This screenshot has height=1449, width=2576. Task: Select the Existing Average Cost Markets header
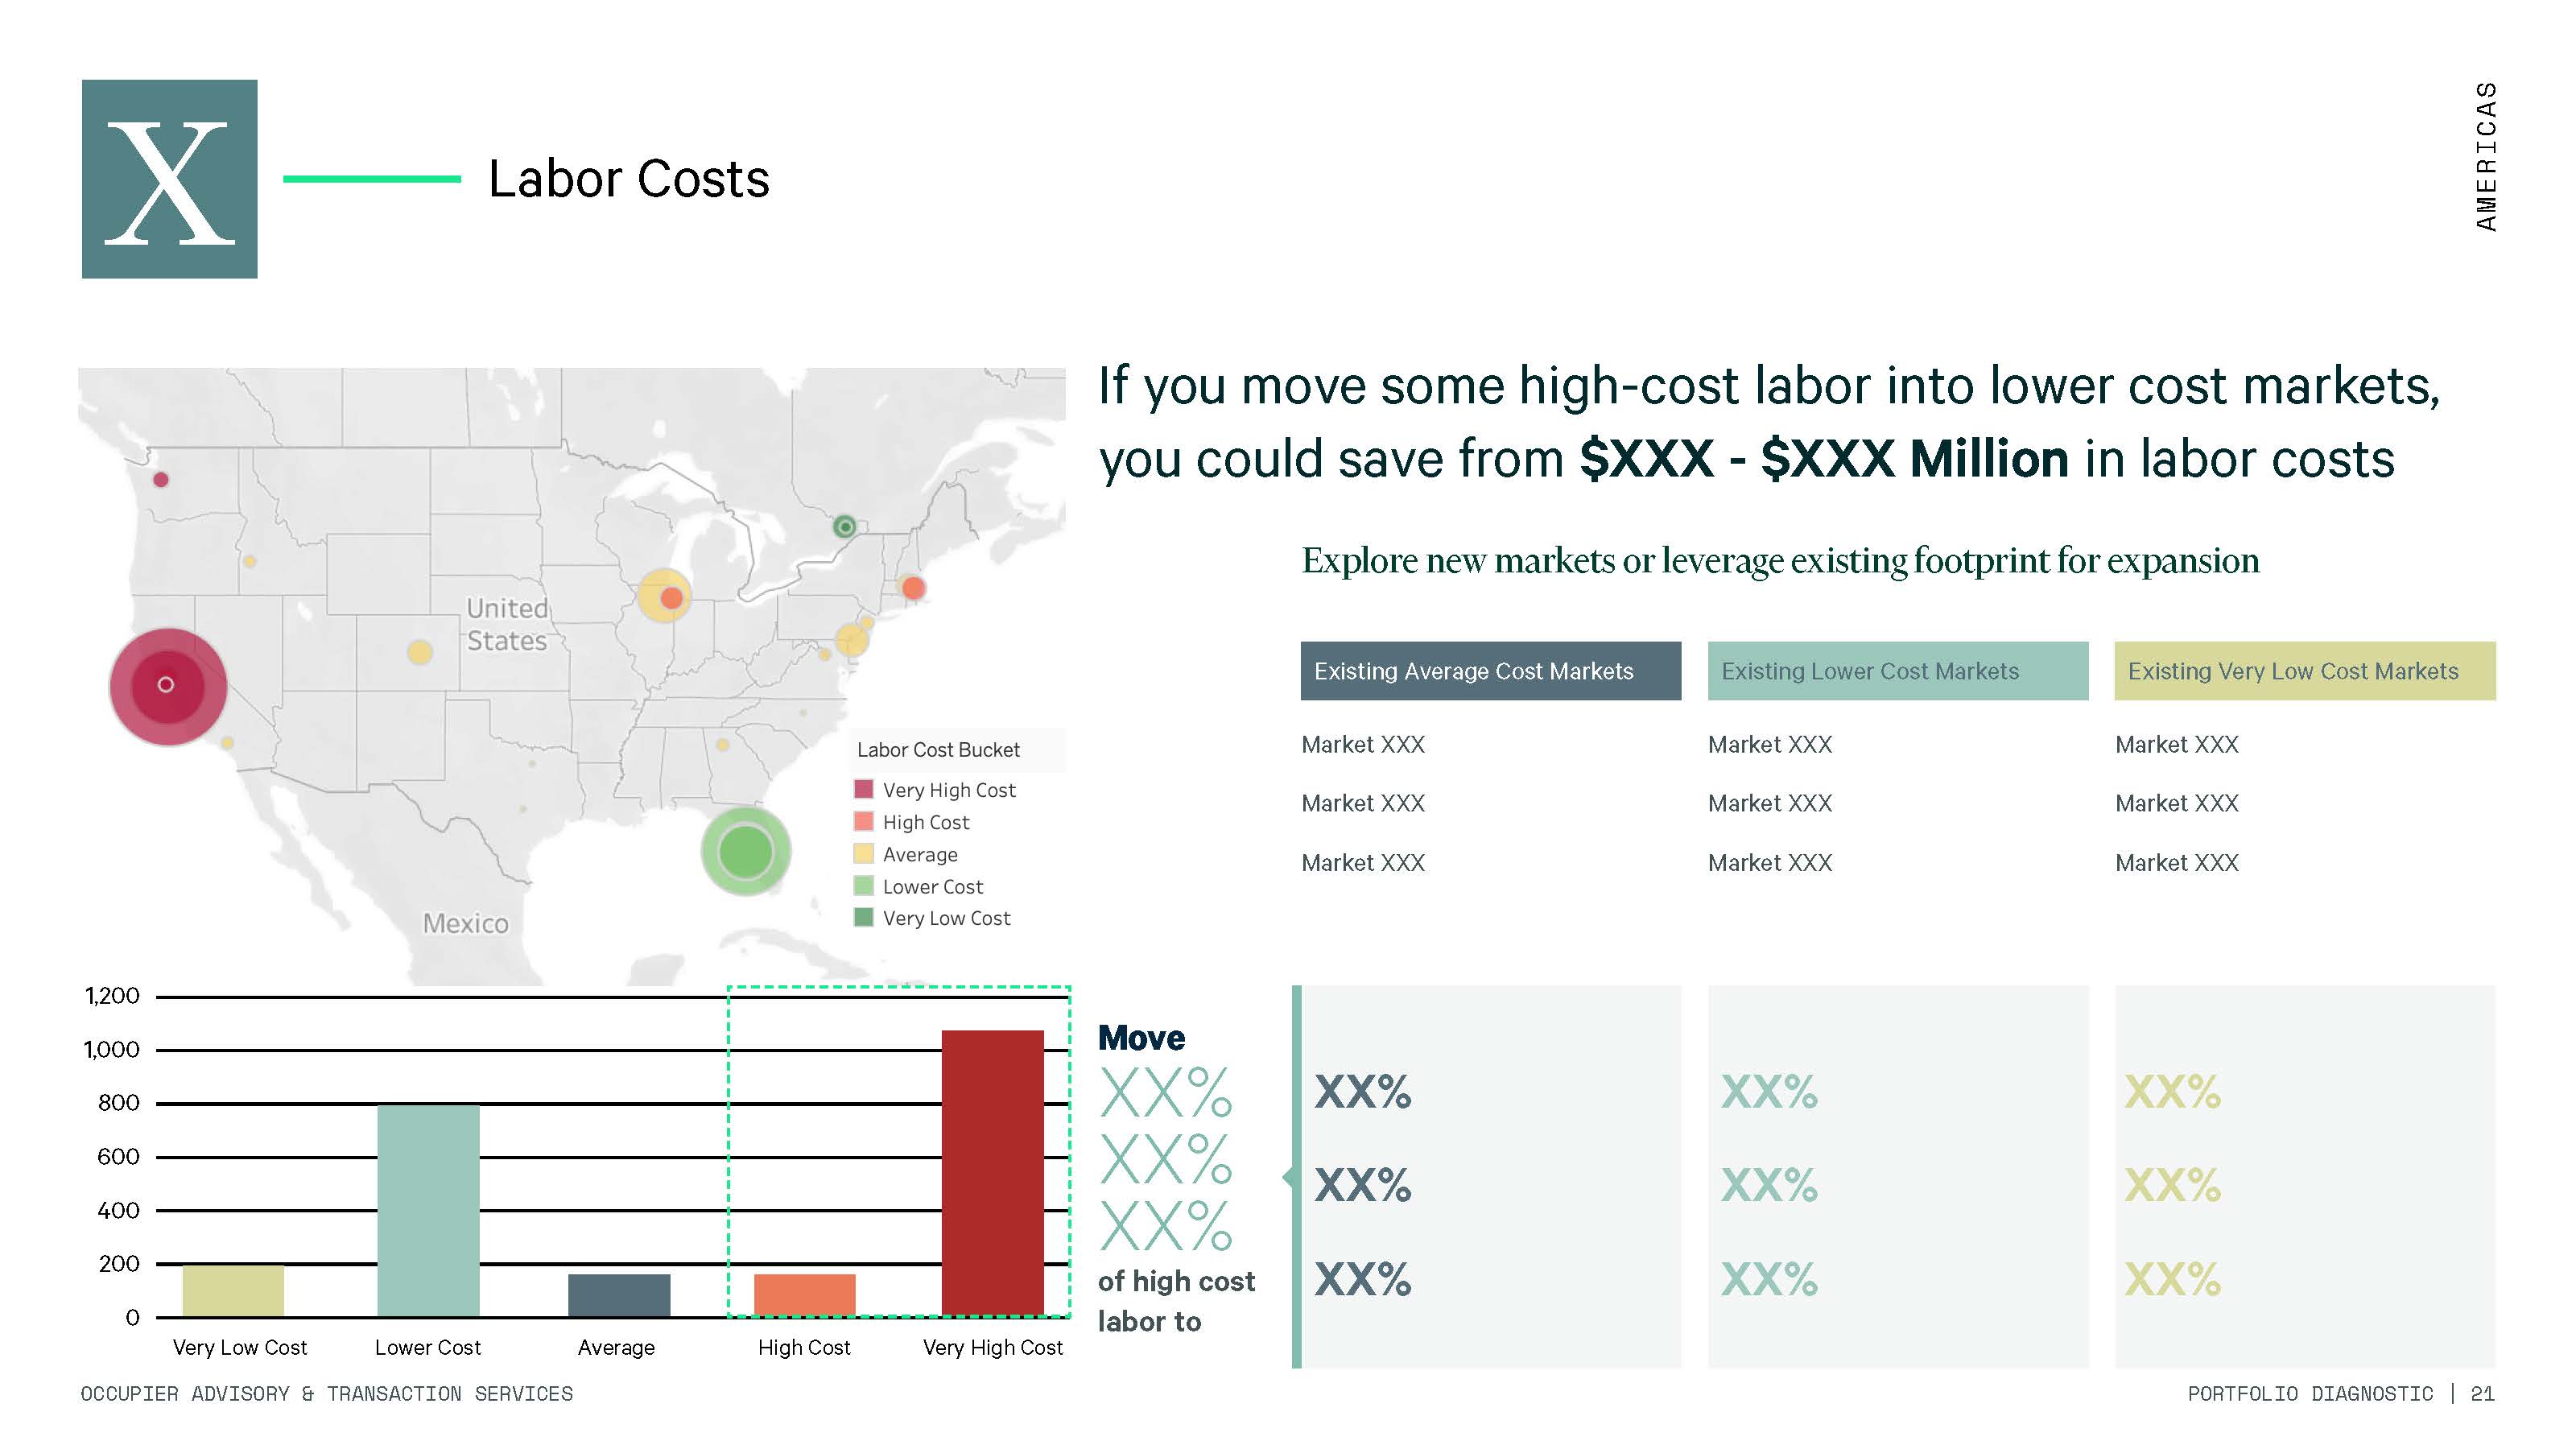point(1489,671)
